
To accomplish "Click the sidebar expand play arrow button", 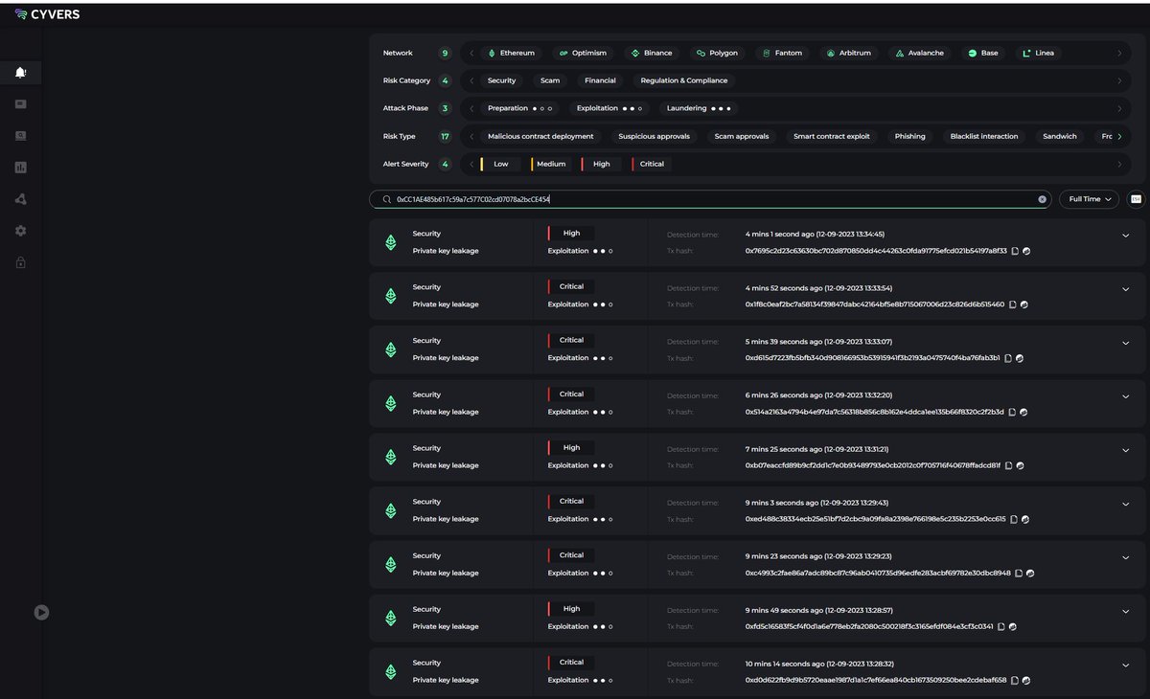I will 41,612.
